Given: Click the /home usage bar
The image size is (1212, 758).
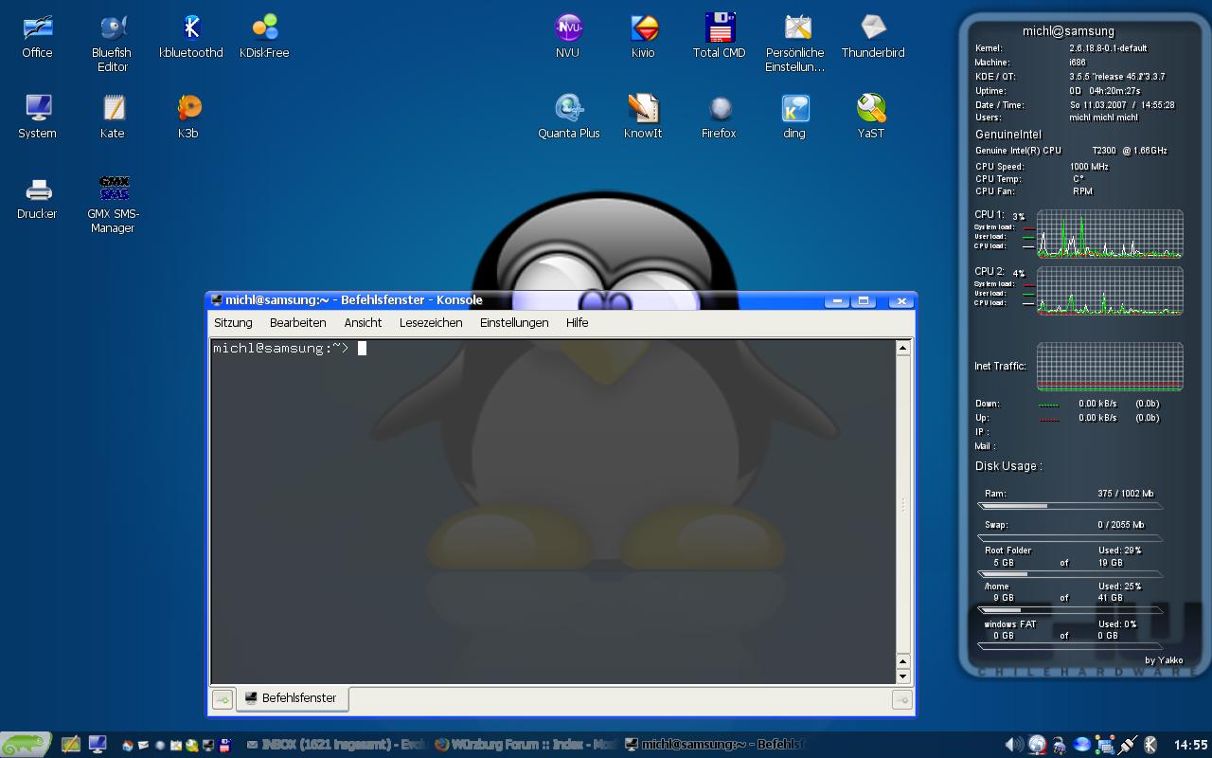Looking at the screenshot, I should (1070, 610).
